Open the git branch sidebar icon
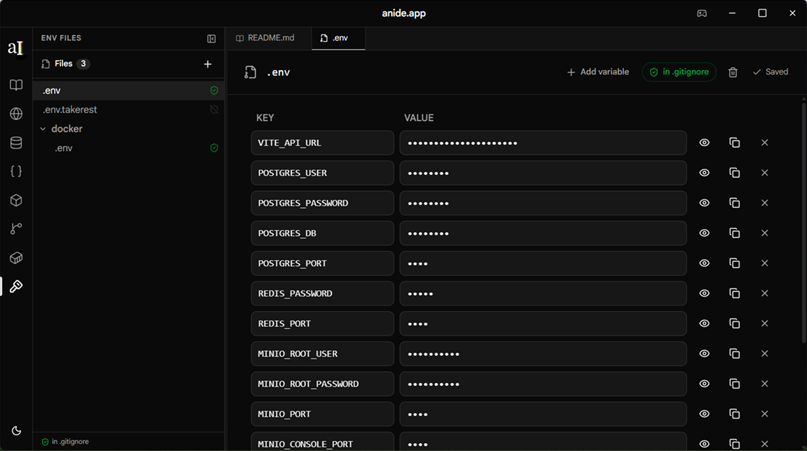 point(16,229)
